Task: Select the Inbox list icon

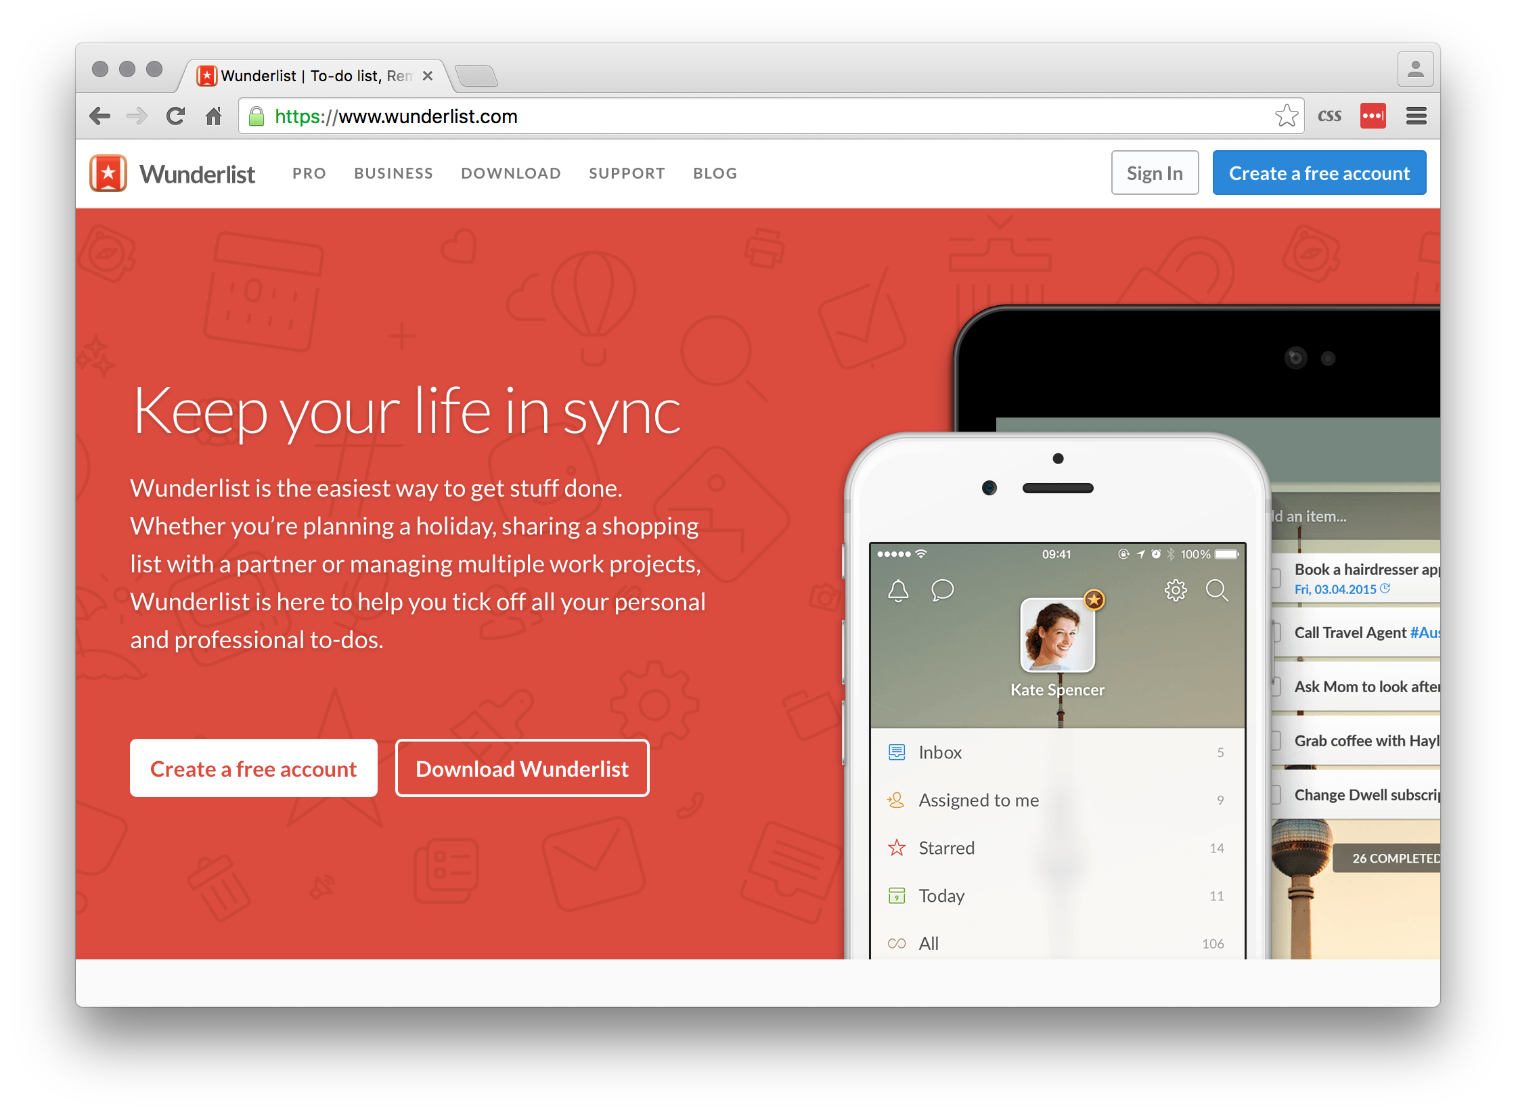Action: 897,751
